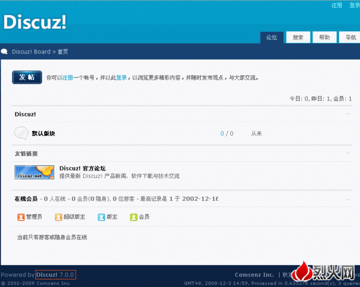Click the GMT+8 processing time text
Image resolution: width=360 pixels, height=287 pixels.
(x=272, y=284)
